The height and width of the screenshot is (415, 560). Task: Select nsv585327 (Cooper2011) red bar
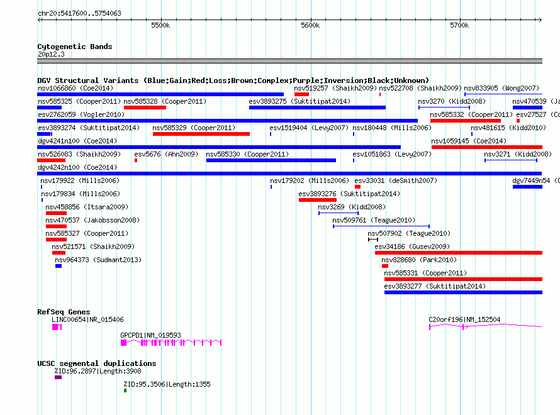click(57, 240)
